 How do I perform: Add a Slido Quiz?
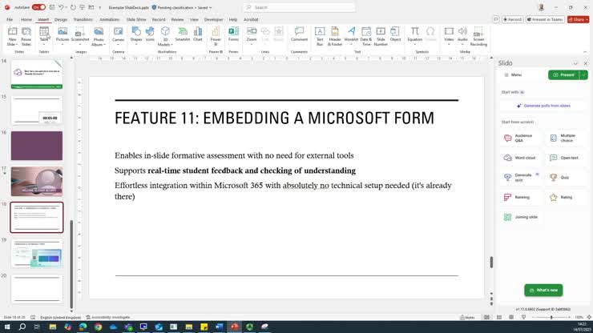pyautogui.click(x=565, y=177)
